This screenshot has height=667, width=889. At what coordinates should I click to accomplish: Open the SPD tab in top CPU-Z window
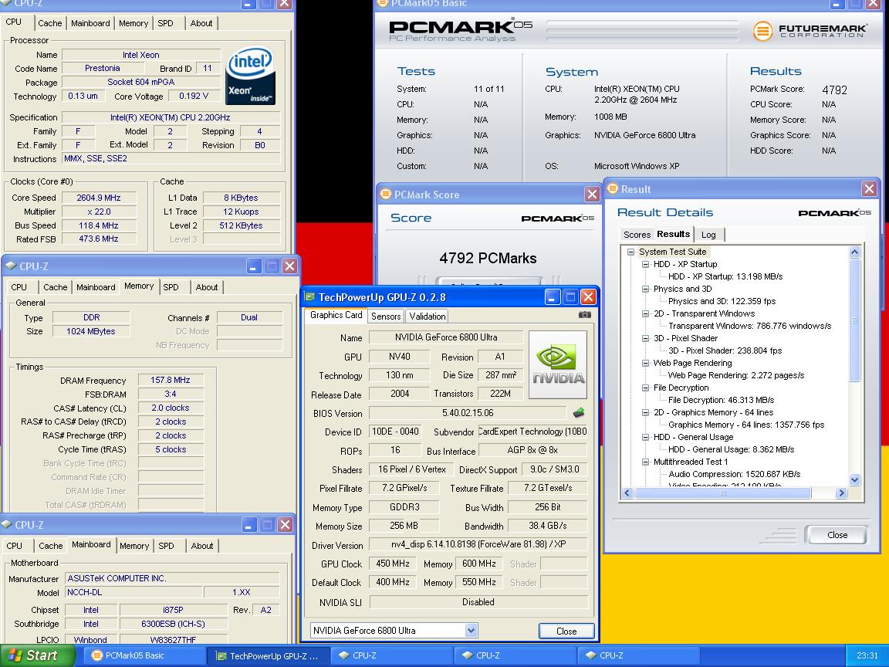coord(166,23)
